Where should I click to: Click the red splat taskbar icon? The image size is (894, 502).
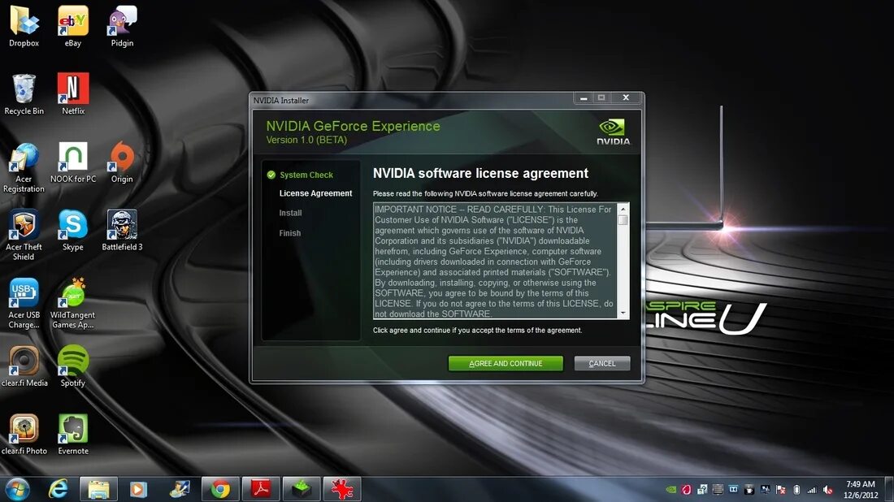coord(342,490)
